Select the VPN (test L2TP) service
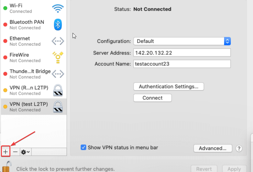The height and width of the screenshot is (172, 253). click(x=29, y=106)
